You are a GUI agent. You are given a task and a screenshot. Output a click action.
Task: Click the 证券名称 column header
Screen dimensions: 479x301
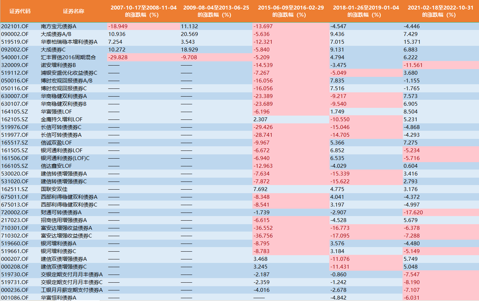coord(73,11)
